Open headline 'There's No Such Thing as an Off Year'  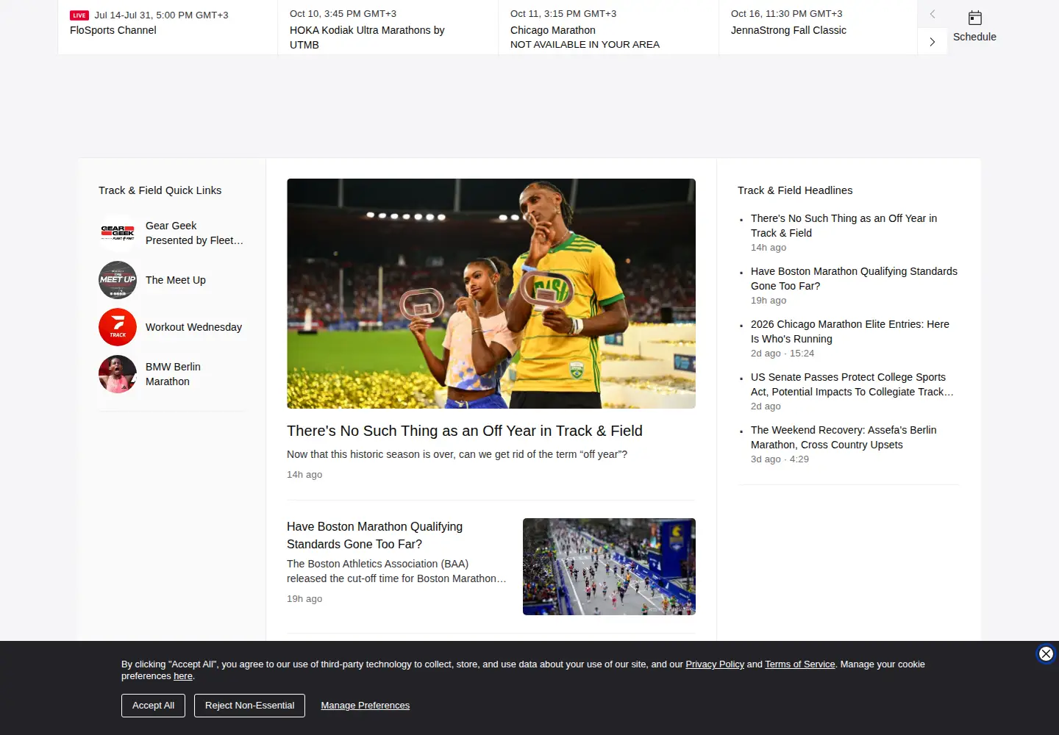tap(844, 226)
